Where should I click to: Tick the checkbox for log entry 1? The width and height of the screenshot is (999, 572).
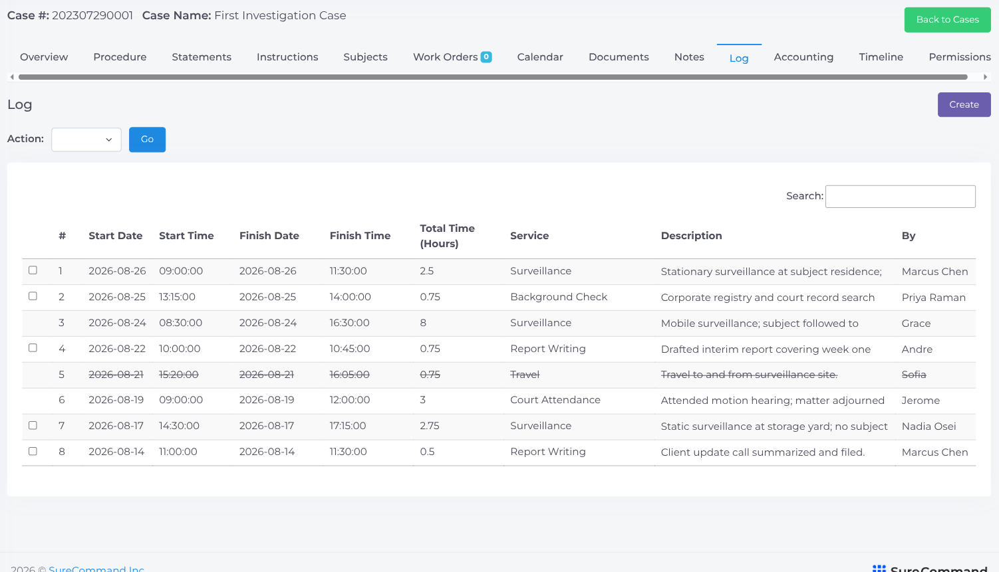pyautogui.click(x=33, y=270)
